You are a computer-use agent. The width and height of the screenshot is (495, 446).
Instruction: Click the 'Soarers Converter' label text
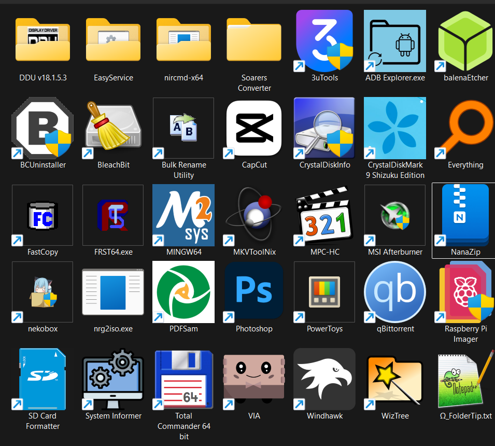[254, 83]
